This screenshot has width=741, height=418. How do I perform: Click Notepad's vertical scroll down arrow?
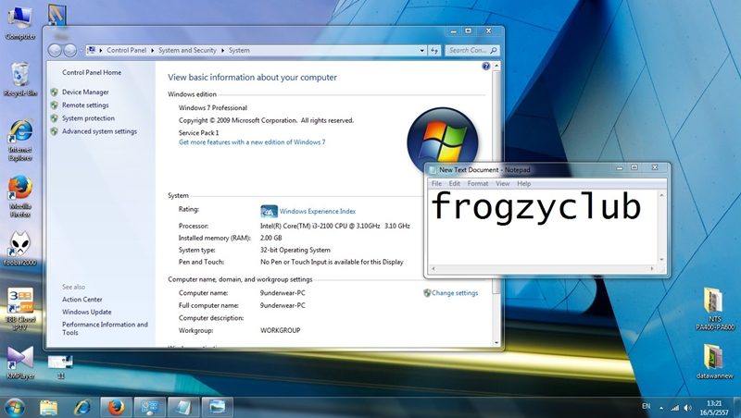661,260
